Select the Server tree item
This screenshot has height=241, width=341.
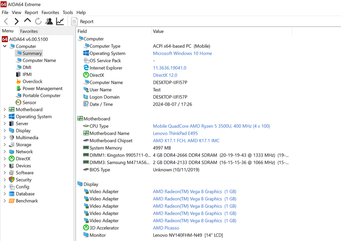[x=19, y=124]
